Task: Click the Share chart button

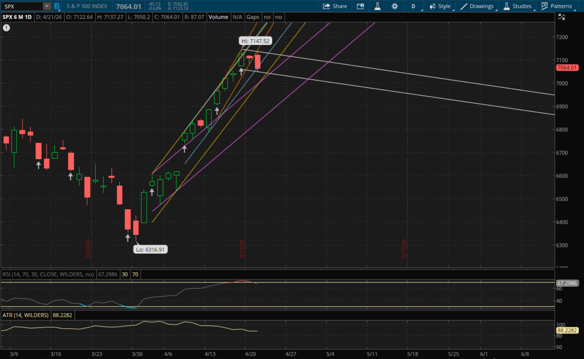Action: (x=335, y=6)
